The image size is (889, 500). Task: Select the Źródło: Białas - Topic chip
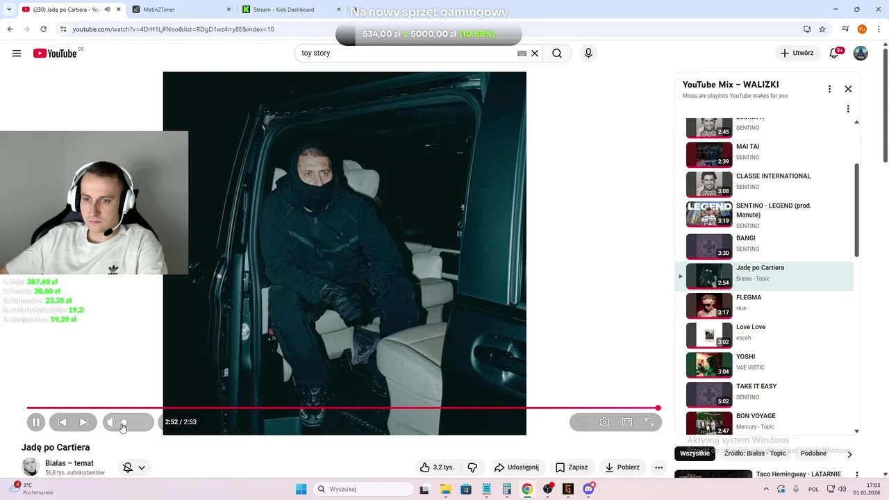[754, 453]
